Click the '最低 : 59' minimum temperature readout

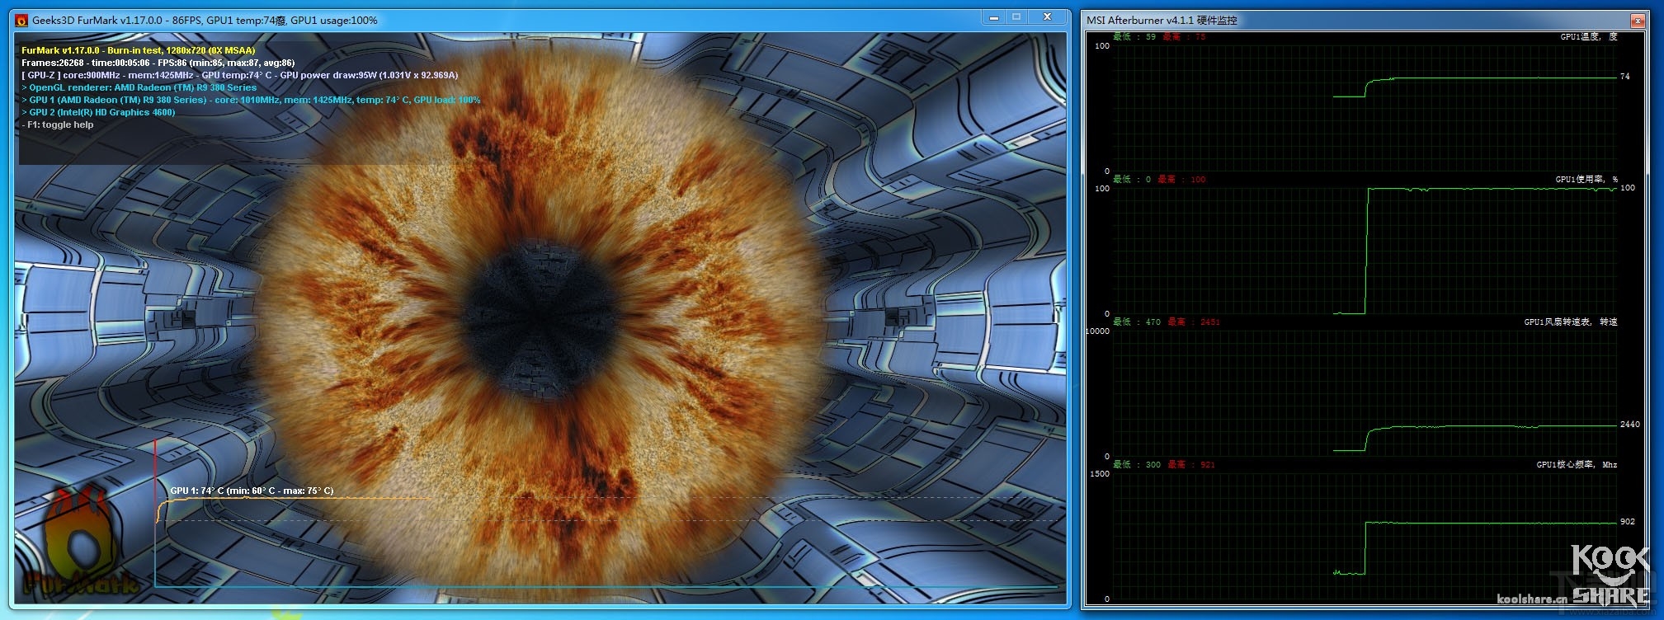1134,36
